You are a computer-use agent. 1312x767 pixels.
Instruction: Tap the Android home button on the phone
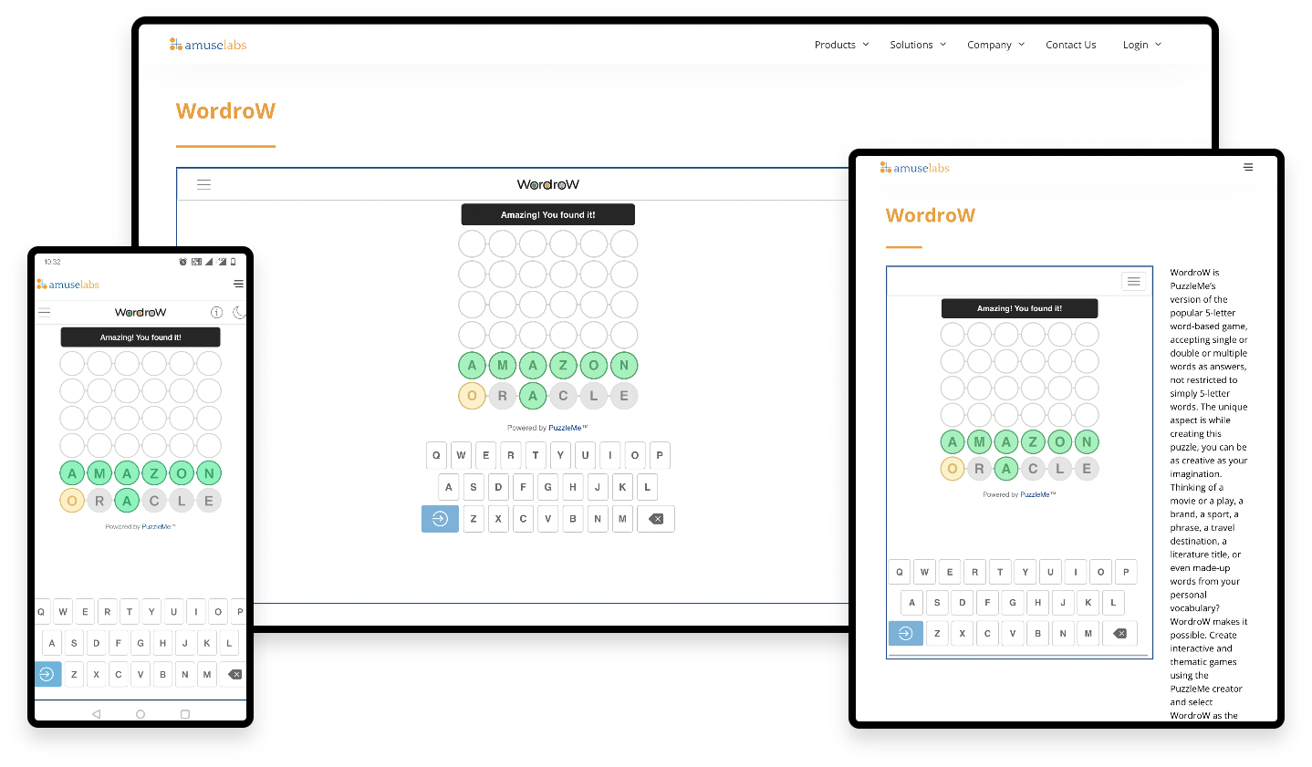[141, 714]
